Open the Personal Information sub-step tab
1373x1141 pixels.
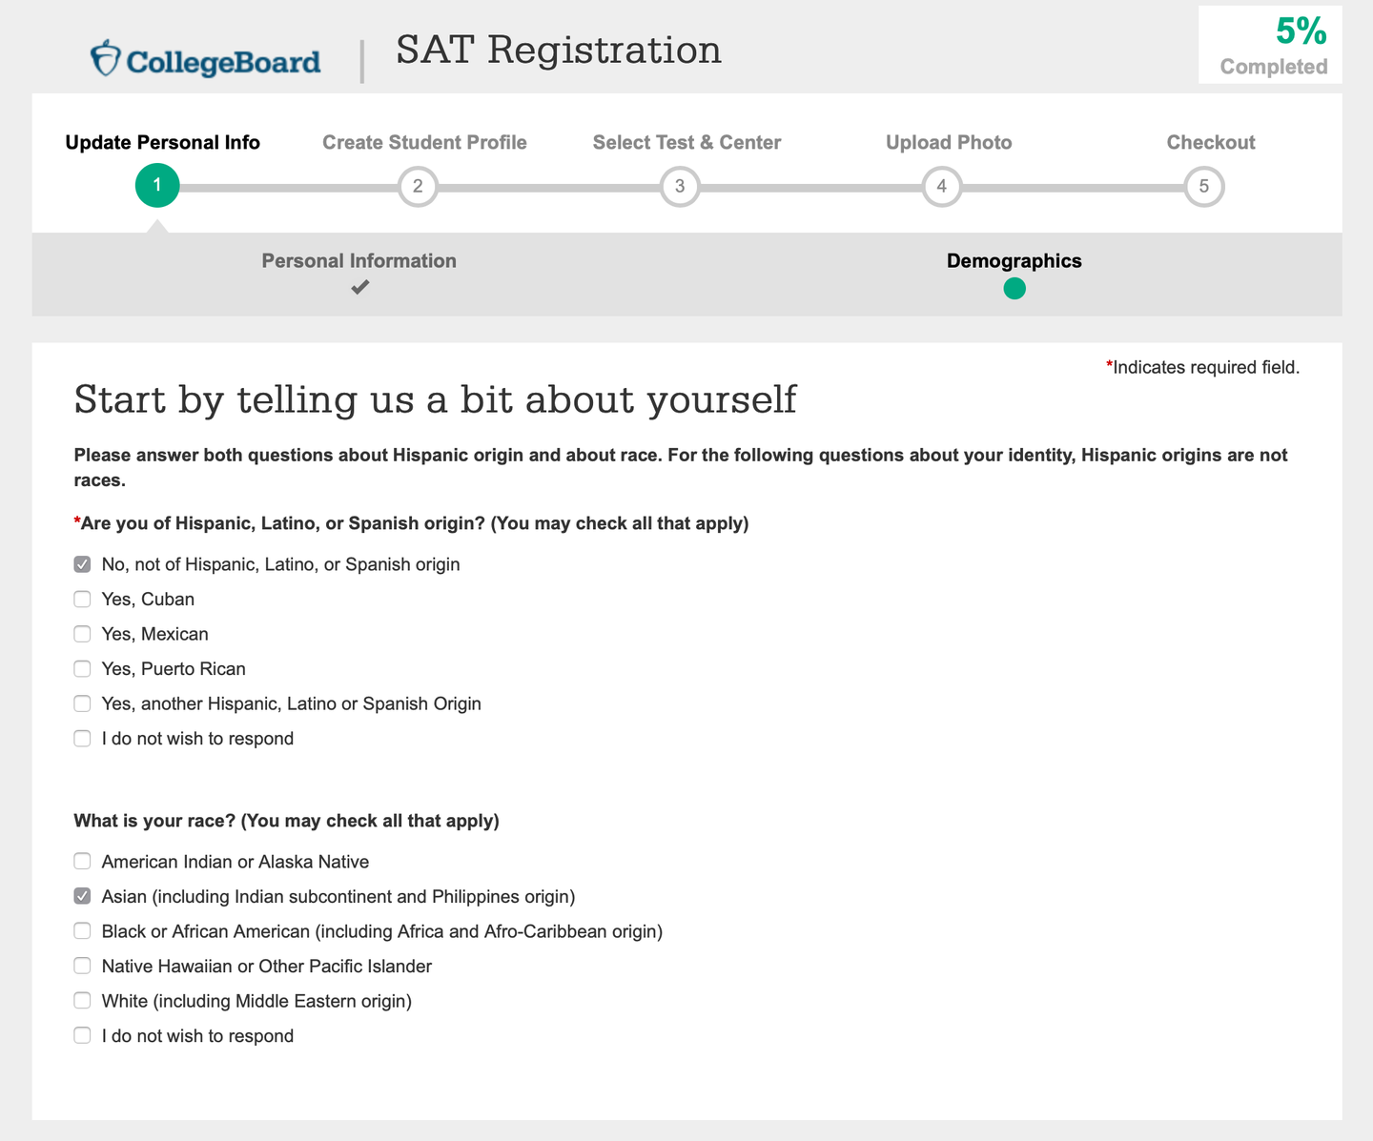(359, 261)
